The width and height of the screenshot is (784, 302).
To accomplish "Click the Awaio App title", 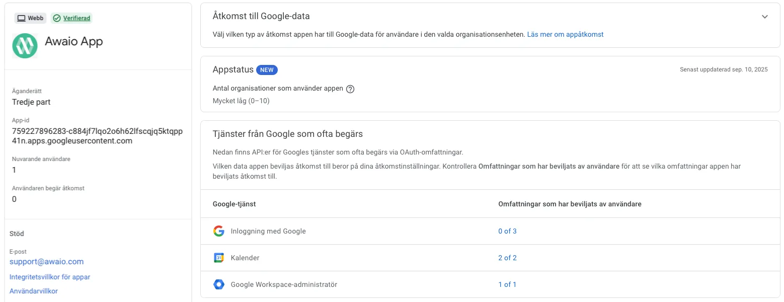I will pyautogui.click(x=73, y=41).
